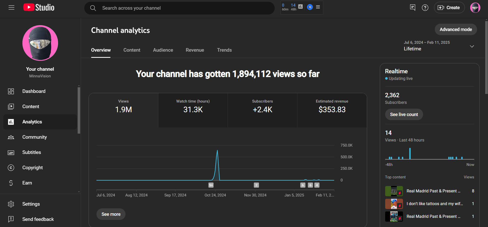Open the comments notification icon in header
The image size is (488, 227).
coord(412,8)
